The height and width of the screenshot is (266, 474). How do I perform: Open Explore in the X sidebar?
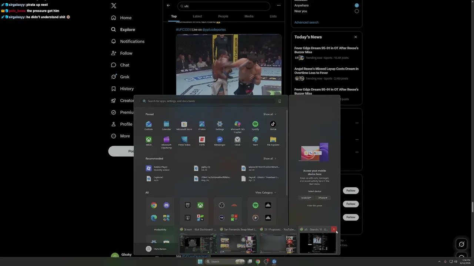(123, 30)
